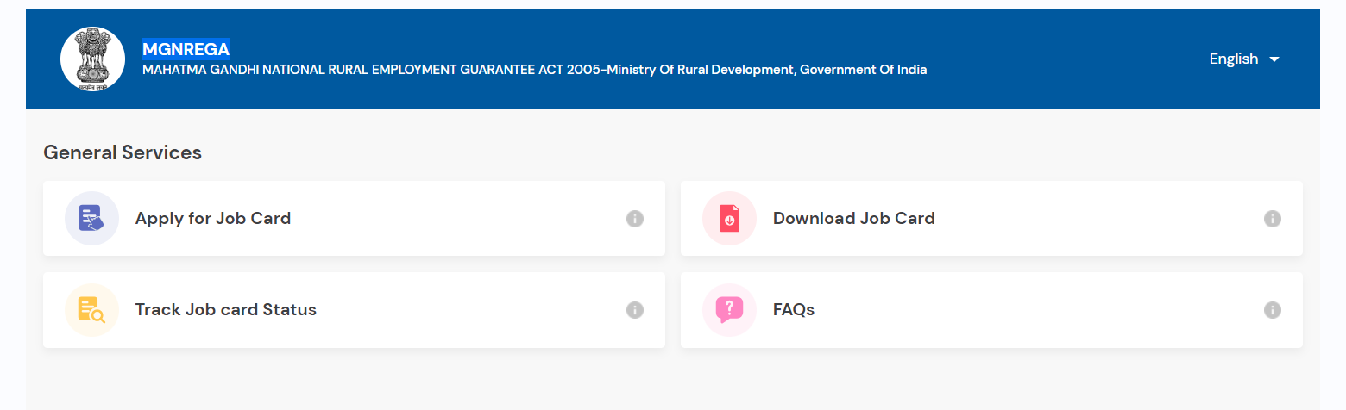Open the Track Job card Status label
1346x410 pixels.
(225, 309)
